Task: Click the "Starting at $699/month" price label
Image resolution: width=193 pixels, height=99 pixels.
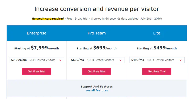Action: coord(97,48)
